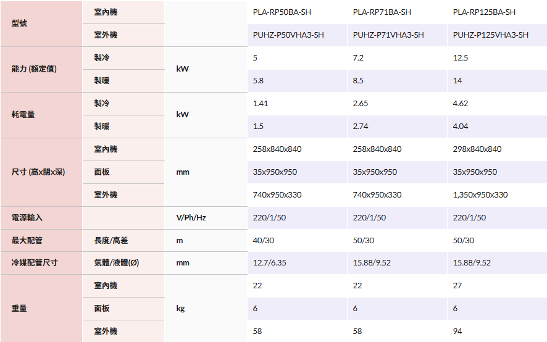
Task: Select the 長度/高差 label
Action: [x=111, y=240]
